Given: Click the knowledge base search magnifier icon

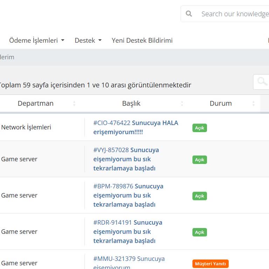Looking at the screenshot, I should (189, 14).
